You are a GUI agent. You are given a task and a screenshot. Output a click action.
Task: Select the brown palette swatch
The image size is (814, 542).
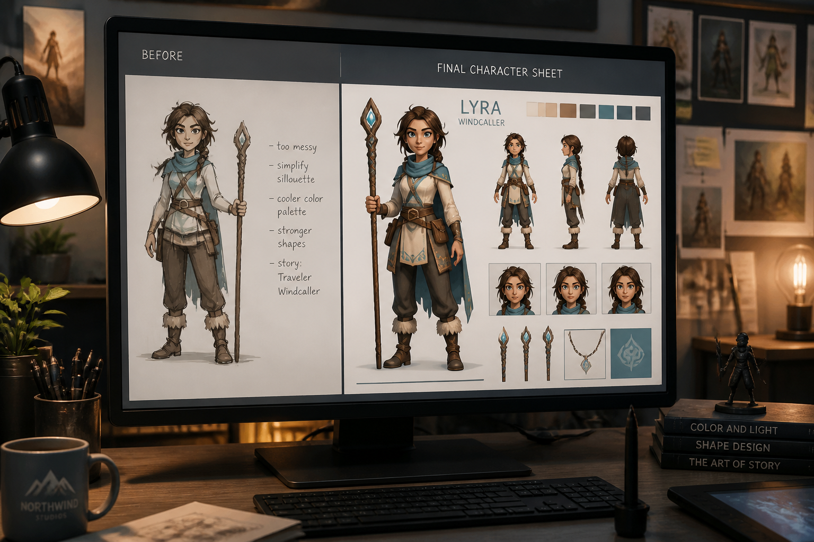pyautogui.click(x=568, y=111)
